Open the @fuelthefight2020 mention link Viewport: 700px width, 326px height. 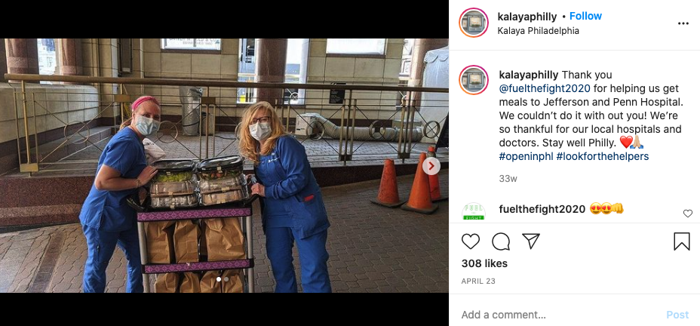545,88
